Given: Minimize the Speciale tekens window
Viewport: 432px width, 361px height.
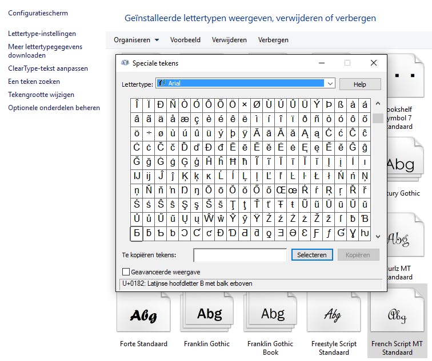Looking at the screenshot, I should tap(322, 63).
